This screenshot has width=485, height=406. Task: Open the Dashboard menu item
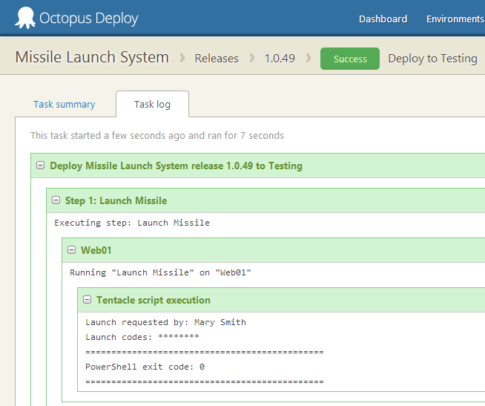pyautogui.click(x=383, y=19)
